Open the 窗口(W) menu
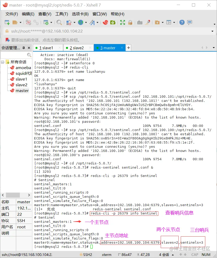Image resolution: width=217 pixels, height=258 pixels. 99,14
